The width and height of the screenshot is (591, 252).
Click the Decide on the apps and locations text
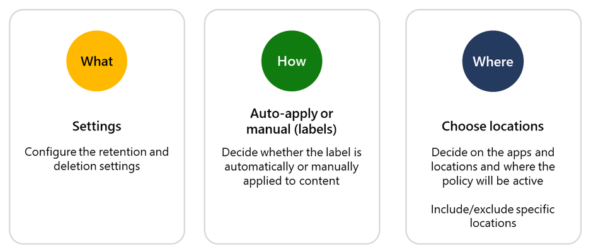(493, 166)
